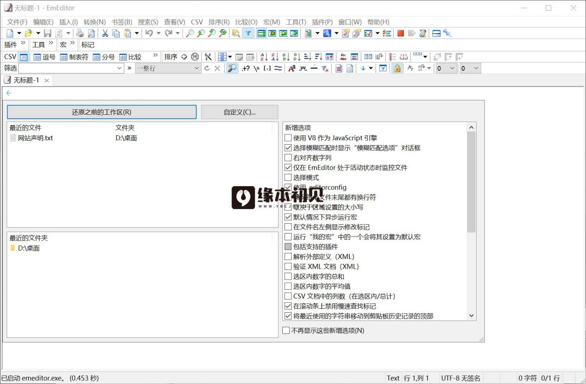Expand the 插件 toolbar chevron
The image size is (586, 384).
(x=23, y=43)
